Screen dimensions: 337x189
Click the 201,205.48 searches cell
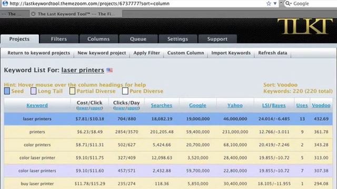point(162,132)
